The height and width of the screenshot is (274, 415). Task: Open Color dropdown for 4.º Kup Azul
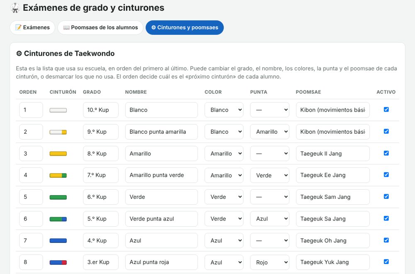(224, 241)
